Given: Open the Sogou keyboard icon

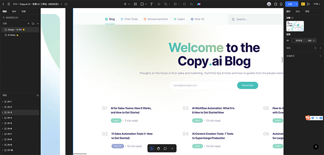Looking at the screenshot, I should pyautogui.click(x=321, y=118).
